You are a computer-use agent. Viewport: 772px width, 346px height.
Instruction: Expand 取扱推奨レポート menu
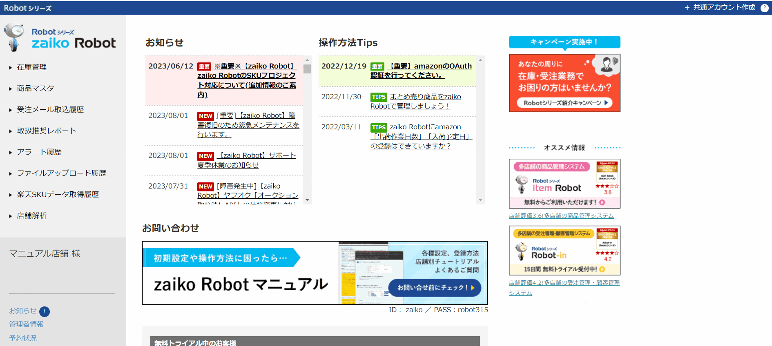click(47, 131)
